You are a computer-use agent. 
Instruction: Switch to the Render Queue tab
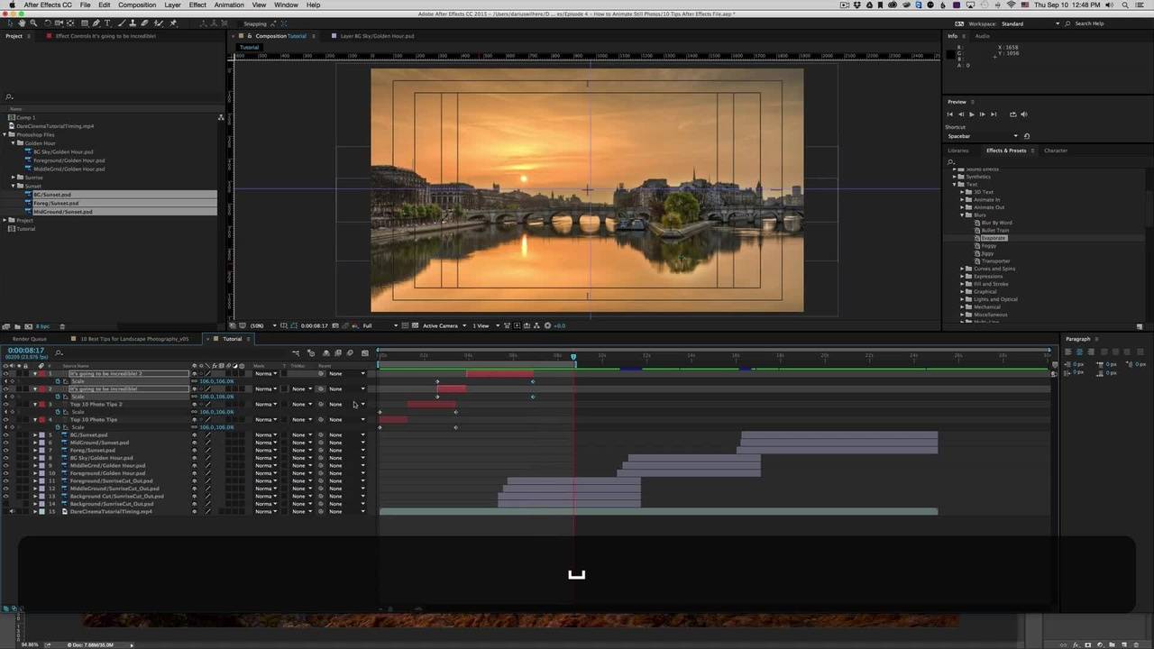[29, 339]
